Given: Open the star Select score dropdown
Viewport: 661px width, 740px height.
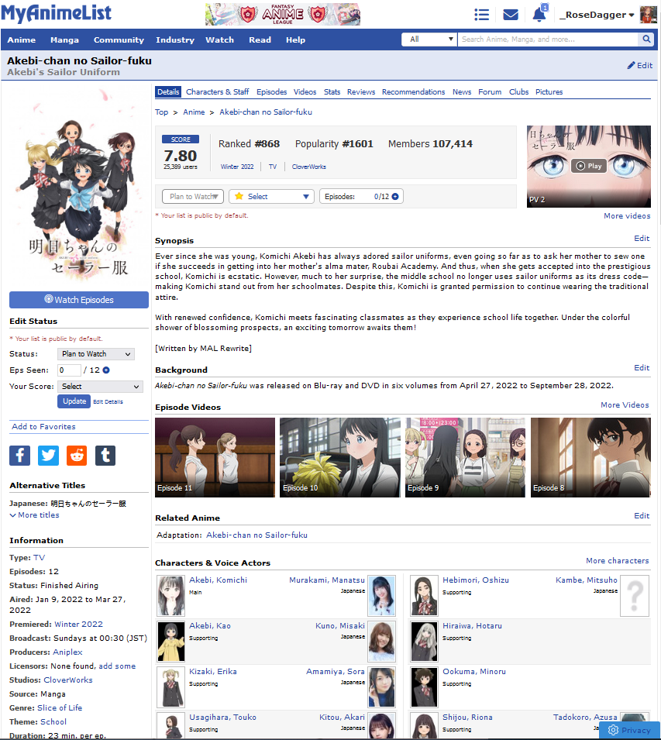Looking at the screenshot, I should (271, 196).
